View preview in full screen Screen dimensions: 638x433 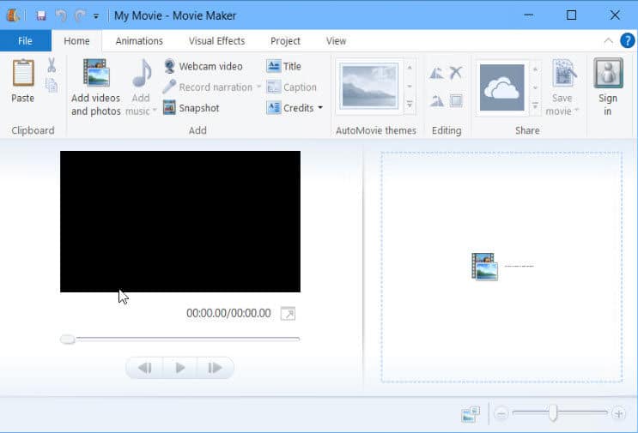click(288, 314)
